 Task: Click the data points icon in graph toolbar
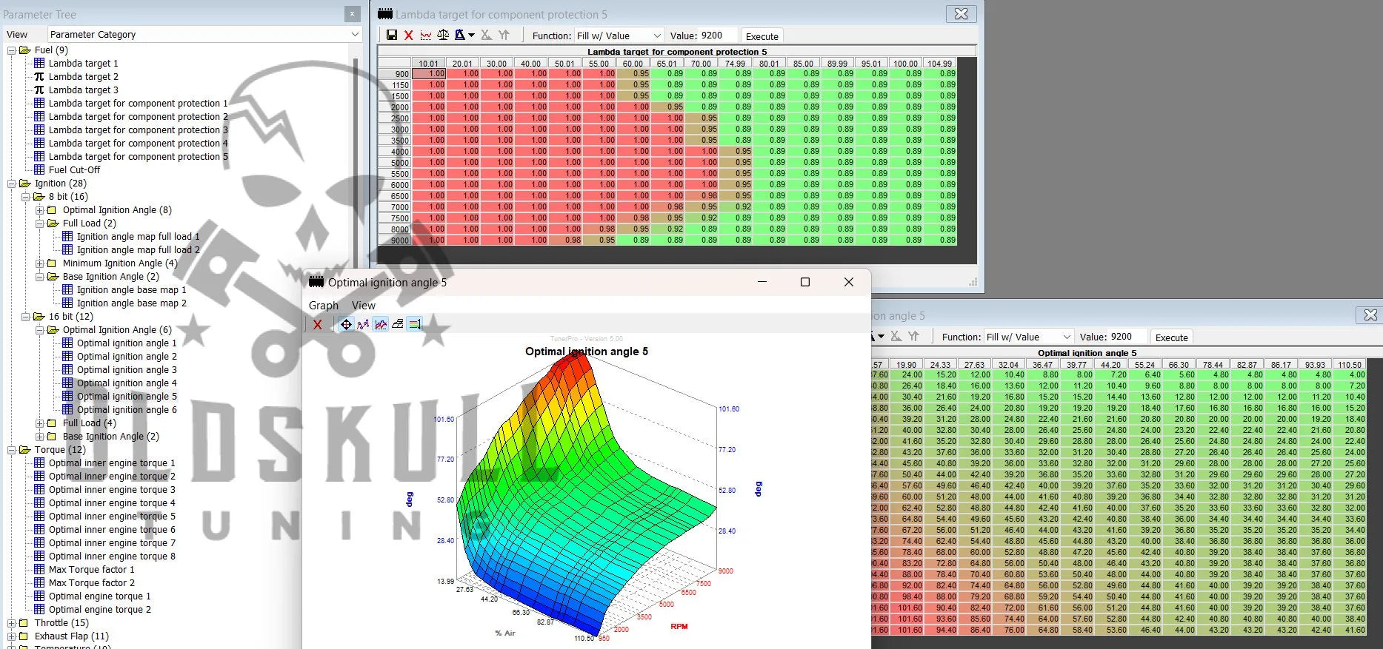(x=363, y=324)
